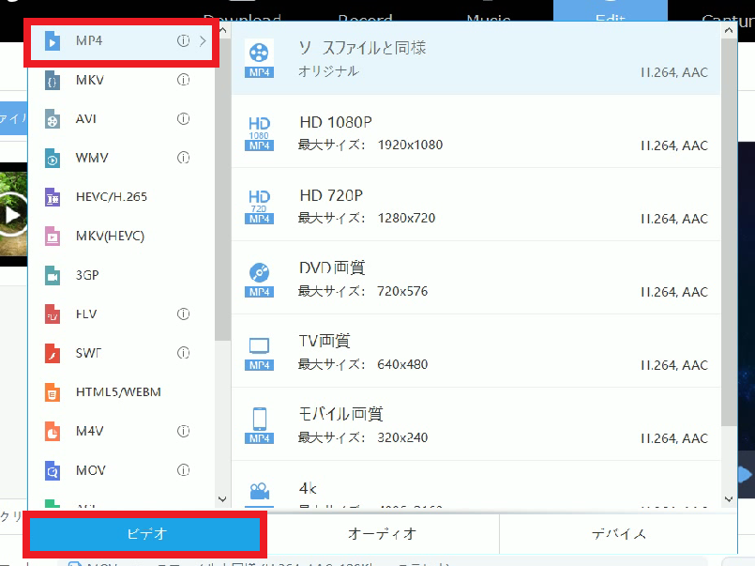Select the HD 1080P preset
Image resolution: width=755 pixels, height=566 pixels.
pyautogui.click(x=475, y=132)
